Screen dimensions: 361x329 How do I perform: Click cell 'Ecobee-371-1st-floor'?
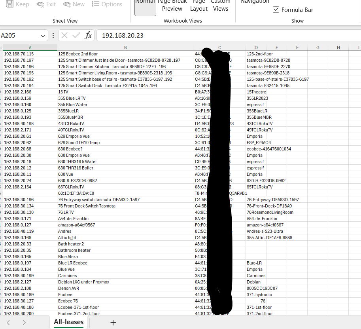point(125,307)
